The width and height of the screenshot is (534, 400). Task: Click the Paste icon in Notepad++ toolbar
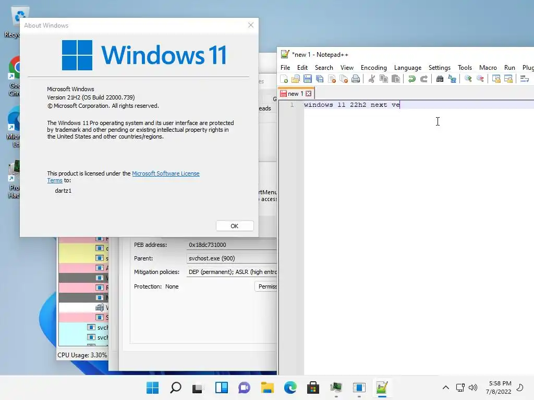coord(396,79)
